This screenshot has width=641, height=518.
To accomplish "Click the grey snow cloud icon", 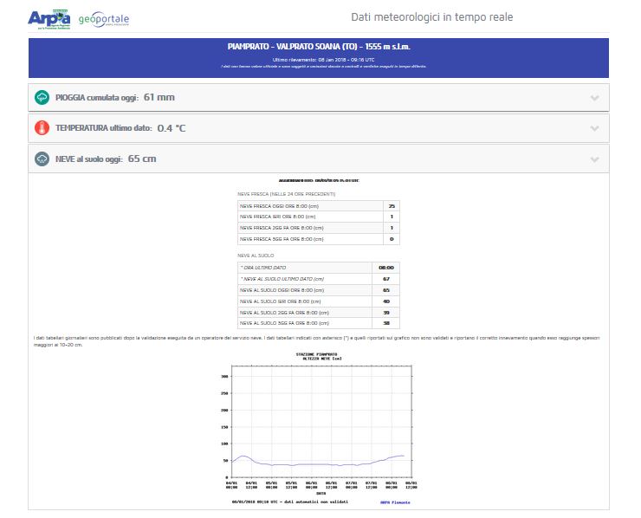I will click(x=42, y=159).
